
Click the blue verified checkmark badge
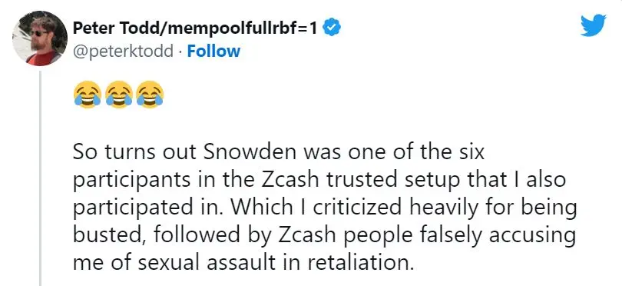click(331, 28)
